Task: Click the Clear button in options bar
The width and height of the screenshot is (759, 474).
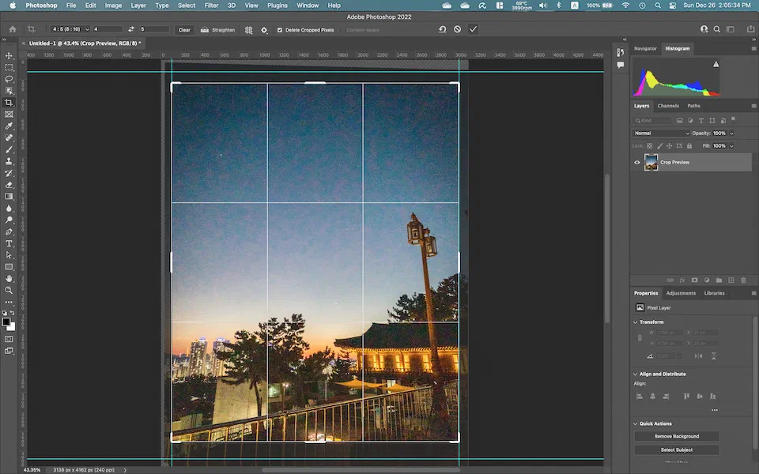Action: 184,30
